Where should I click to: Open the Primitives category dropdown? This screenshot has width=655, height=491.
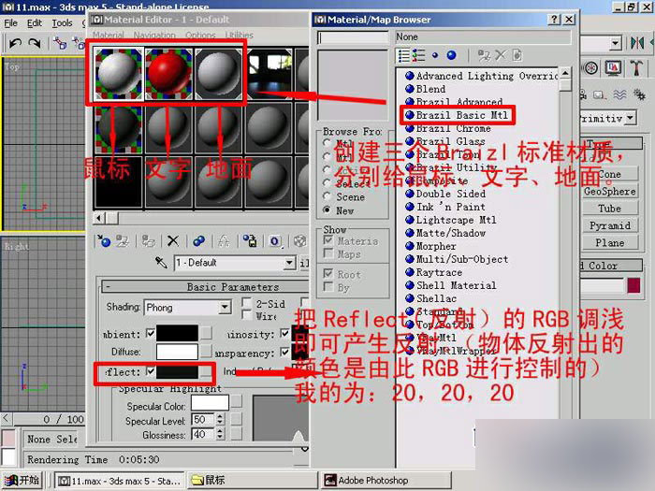(631, 118)
